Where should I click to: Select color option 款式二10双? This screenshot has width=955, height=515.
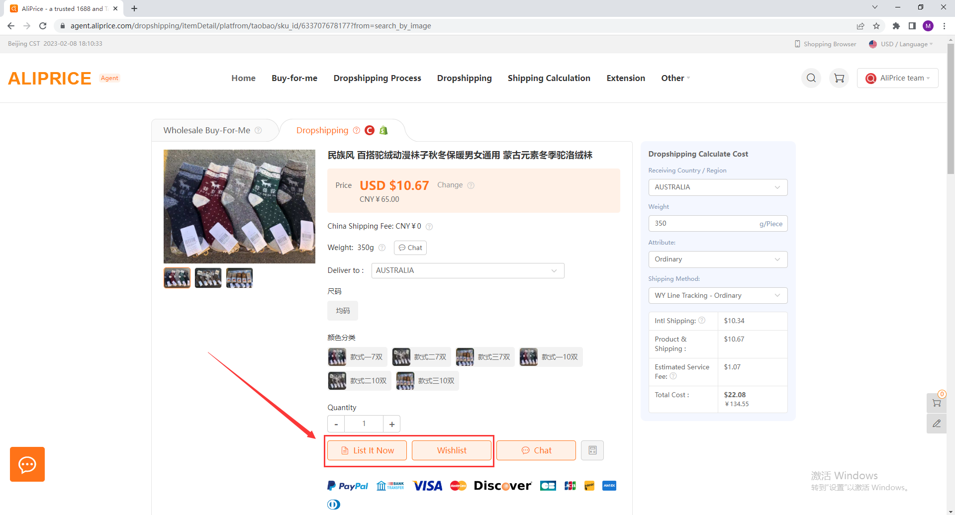[359, 381]
